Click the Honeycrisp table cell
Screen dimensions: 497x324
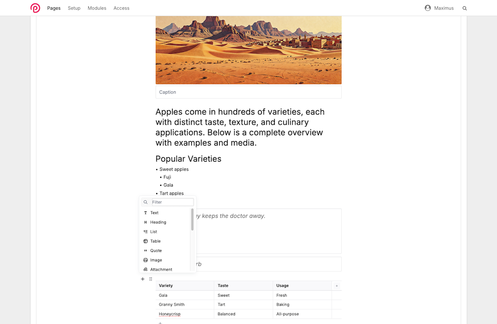(185, 314)
